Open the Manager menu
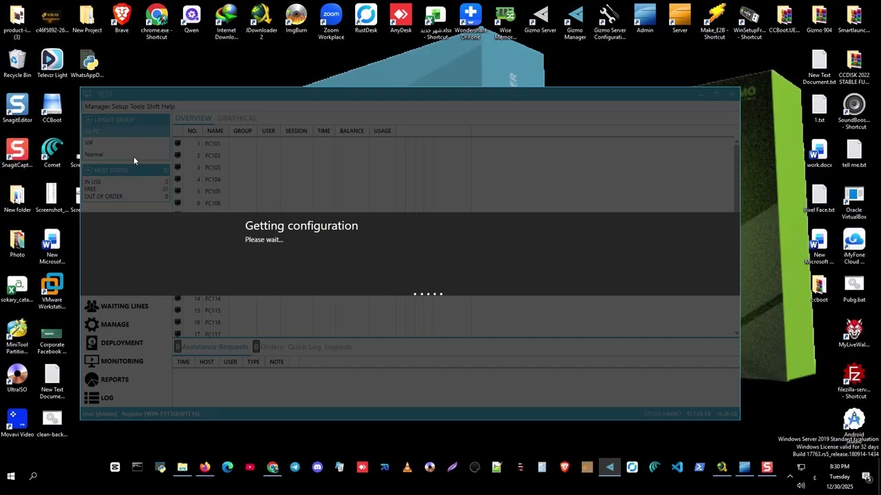The height and width of the screenshot is (495, 881). (97, 107)
